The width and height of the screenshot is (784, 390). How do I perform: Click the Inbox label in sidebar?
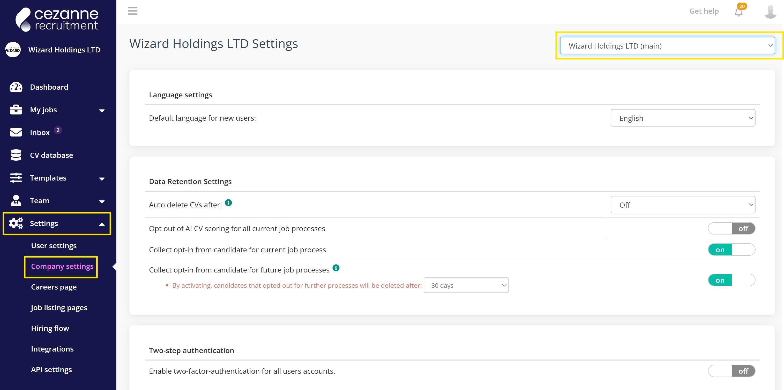40,132
